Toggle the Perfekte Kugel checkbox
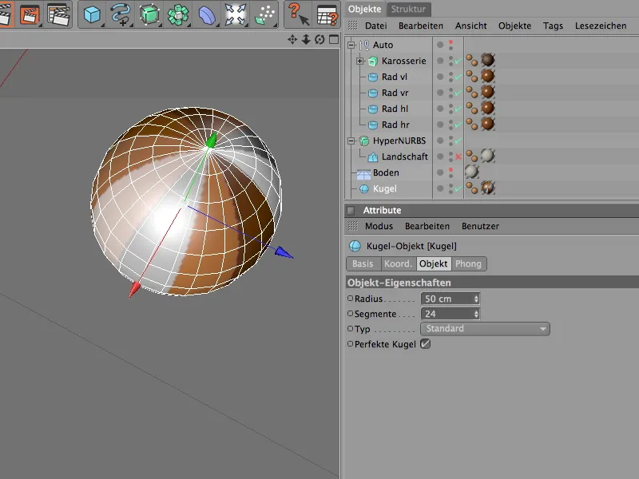639x479 pixels. click(x=425, y=344)
